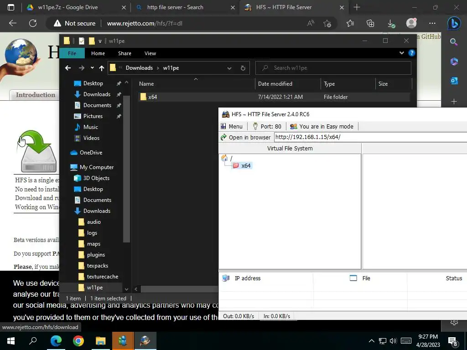Click Downloads in Explorer address breadcrumb

tap(139, 68)
